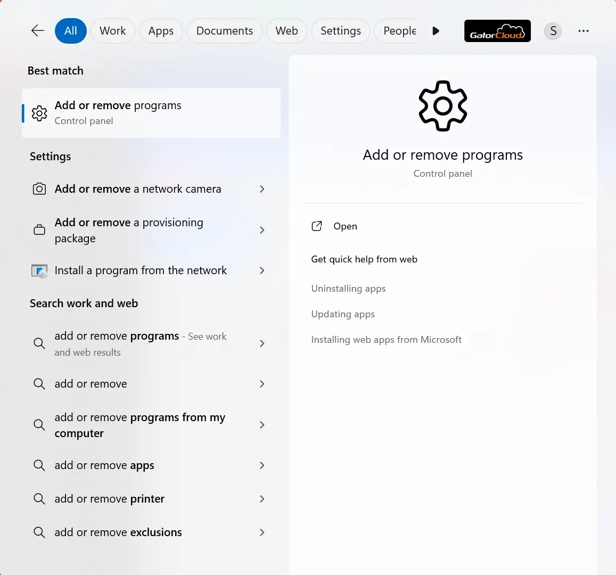The image size is (616, 575).
Task: Click the back arrow icon
Action: [x=37, y=31]
